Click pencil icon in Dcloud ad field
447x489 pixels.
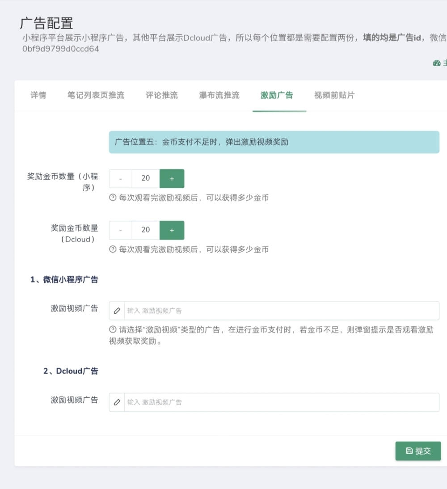(117, 402)
